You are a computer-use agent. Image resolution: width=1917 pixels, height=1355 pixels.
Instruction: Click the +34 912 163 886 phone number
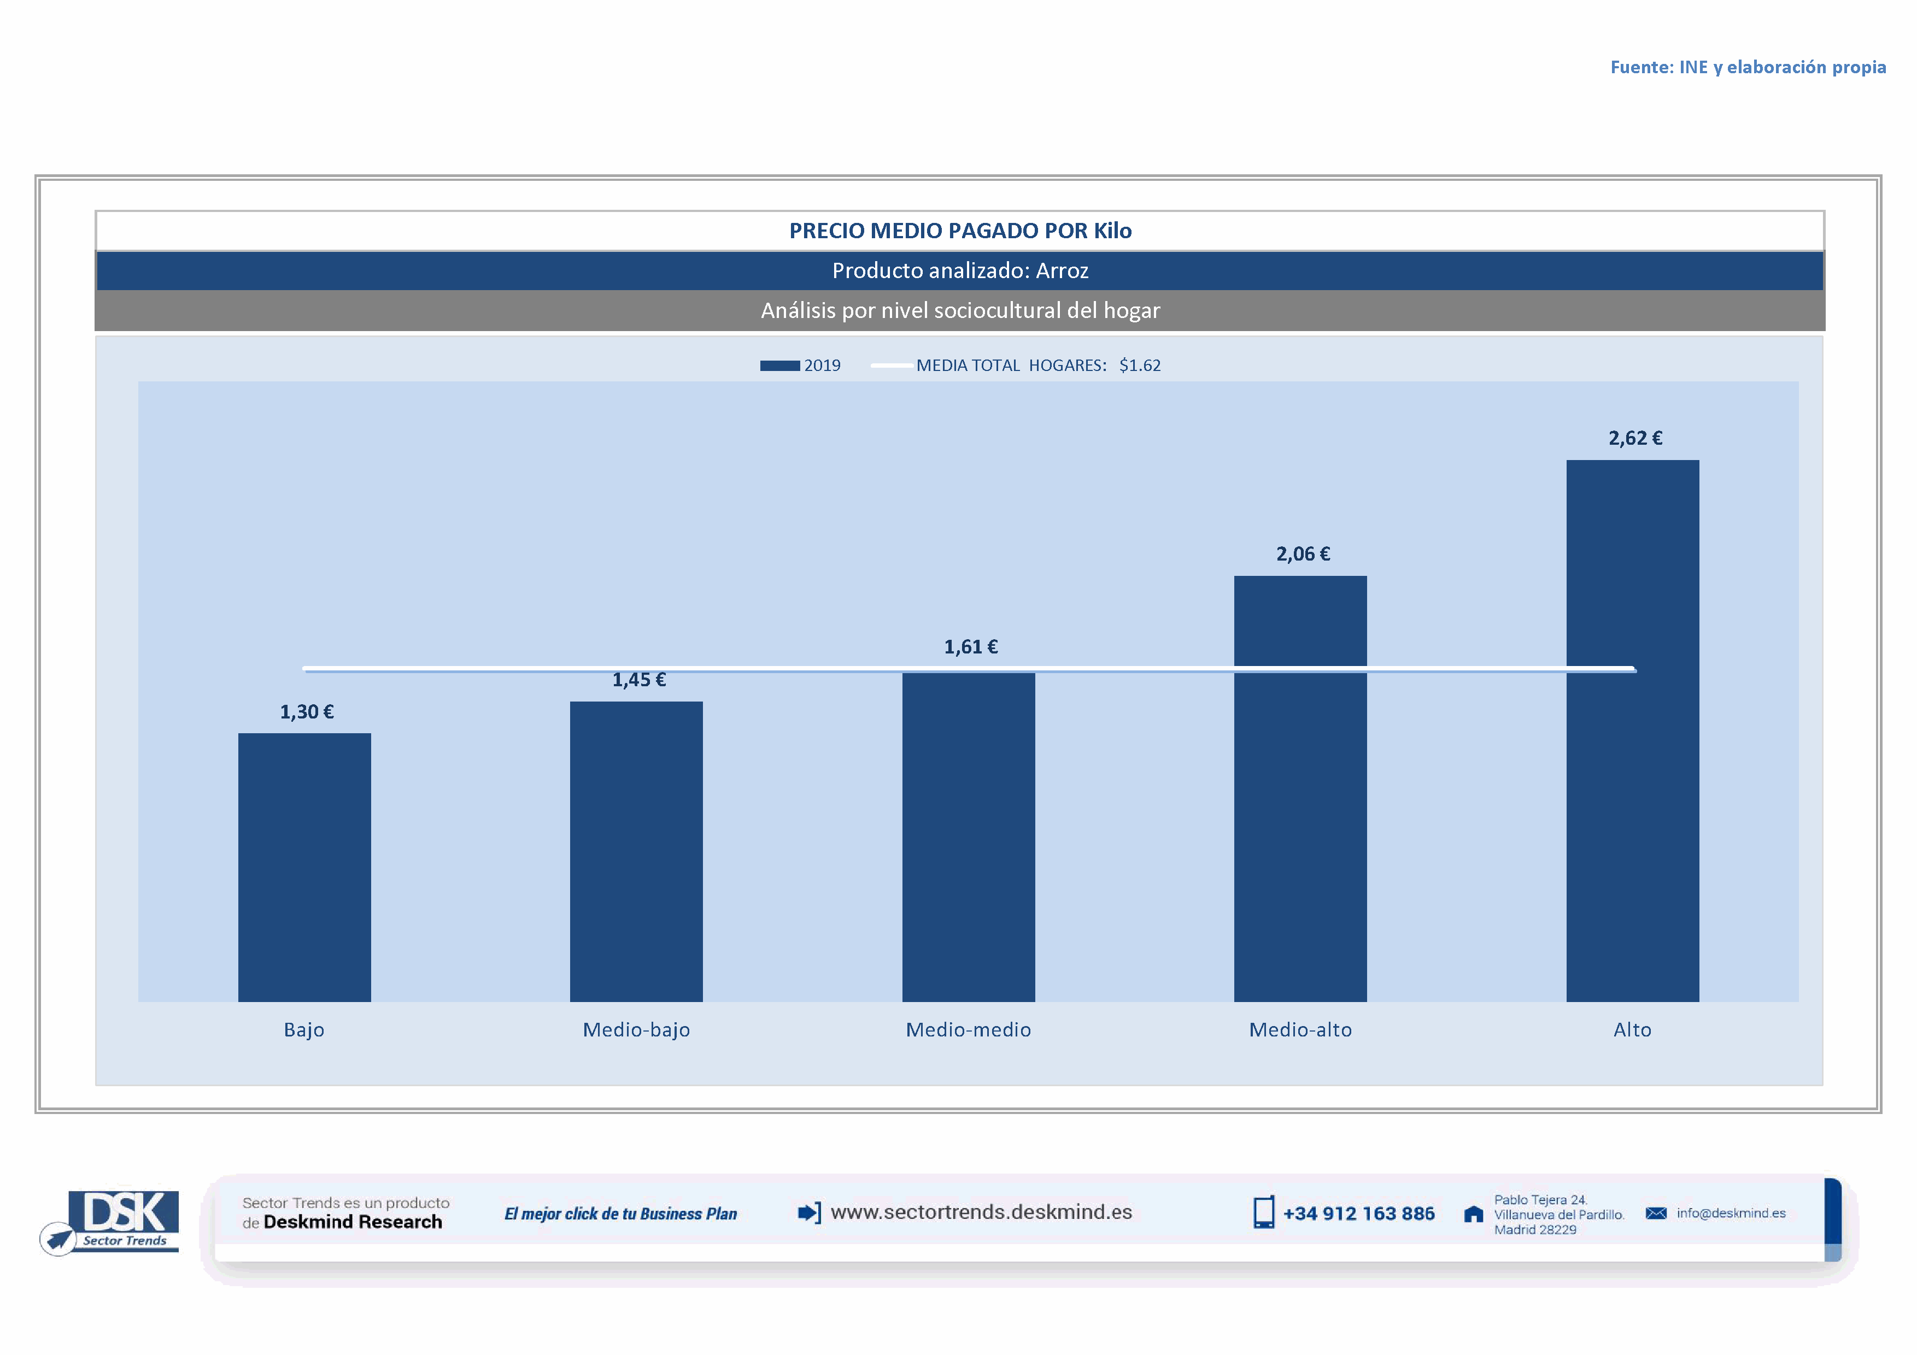point(1358,1213)
